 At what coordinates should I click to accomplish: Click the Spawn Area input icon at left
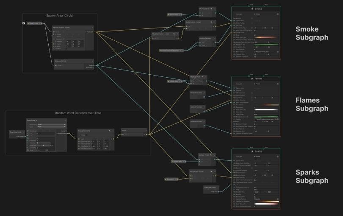(24, 23)
